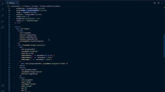The image size is (165, 92).
Task: Click type="range" on line 87
Action: [26, 82]
